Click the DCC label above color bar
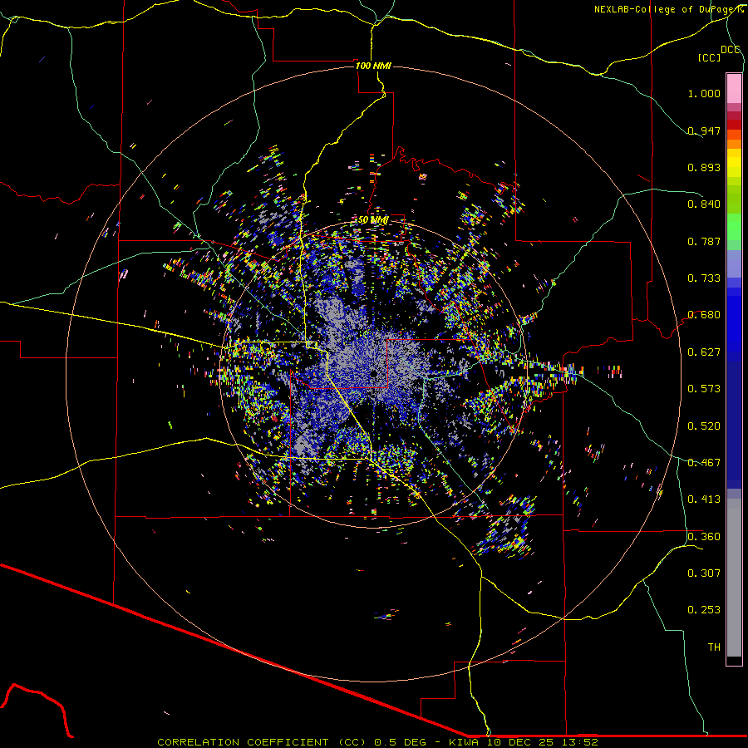Screen dimensions: 748x748 point(730,50)
